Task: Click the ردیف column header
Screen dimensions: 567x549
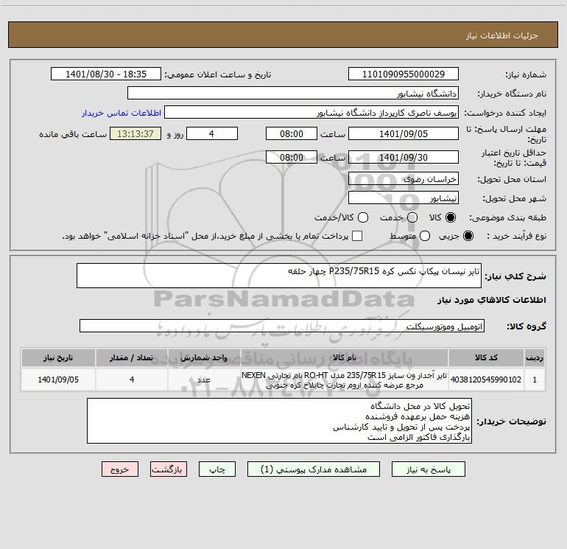Action: click(535, 357)
